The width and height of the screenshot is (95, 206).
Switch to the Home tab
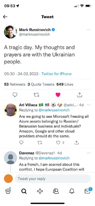pyautogui.click(x=8, y=191)
